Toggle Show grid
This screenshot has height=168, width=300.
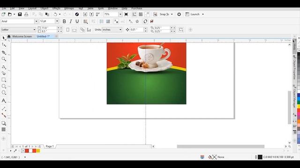point(141,14)
